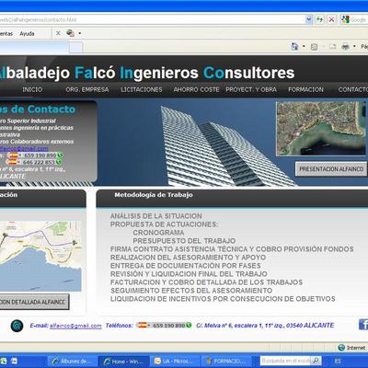This screenshot has width=368, height=368.
Task: Click 'PRESUPUESTO DEL TRABAJO' text line
Action: tap(184, 241)
